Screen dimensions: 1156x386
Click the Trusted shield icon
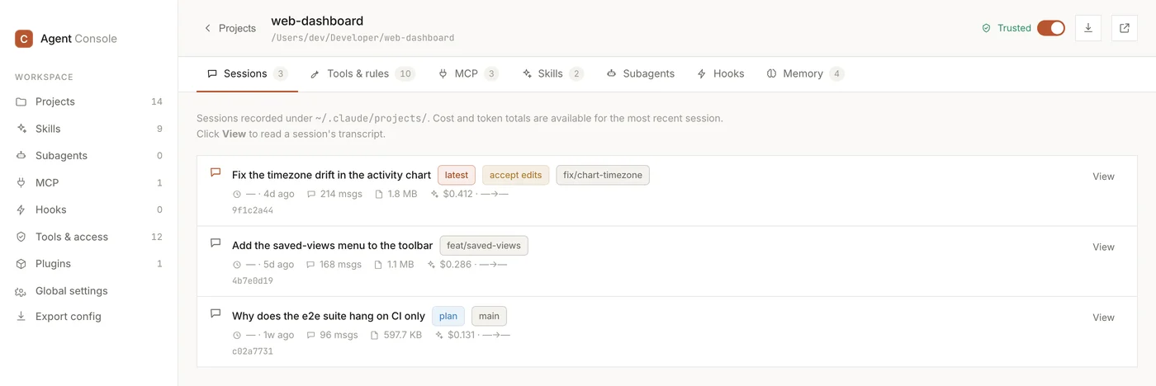(986, 28)
